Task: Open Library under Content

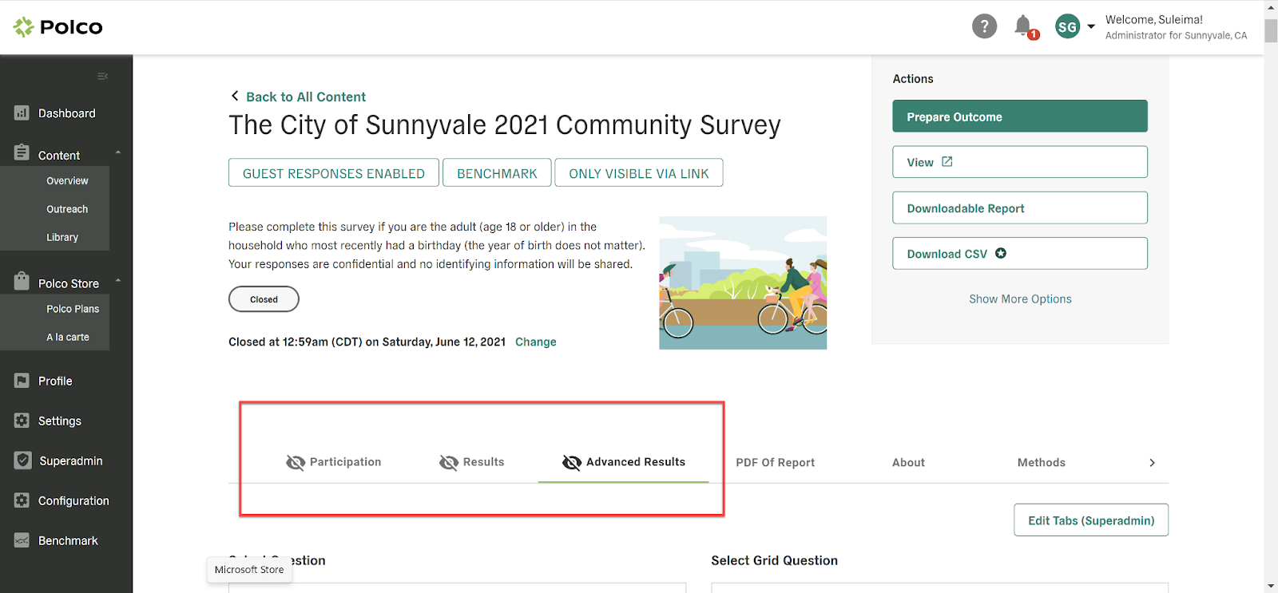Action: point(62,237)
